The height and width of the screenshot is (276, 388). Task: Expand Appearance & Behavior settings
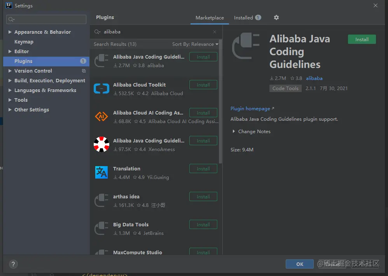pos(10,32)
